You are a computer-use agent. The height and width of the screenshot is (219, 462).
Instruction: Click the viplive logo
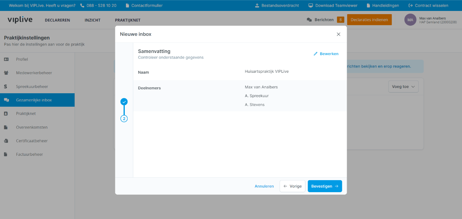(x=20, y=20)
